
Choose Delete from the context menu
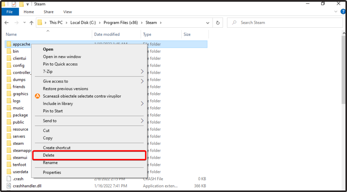(89, 155)
